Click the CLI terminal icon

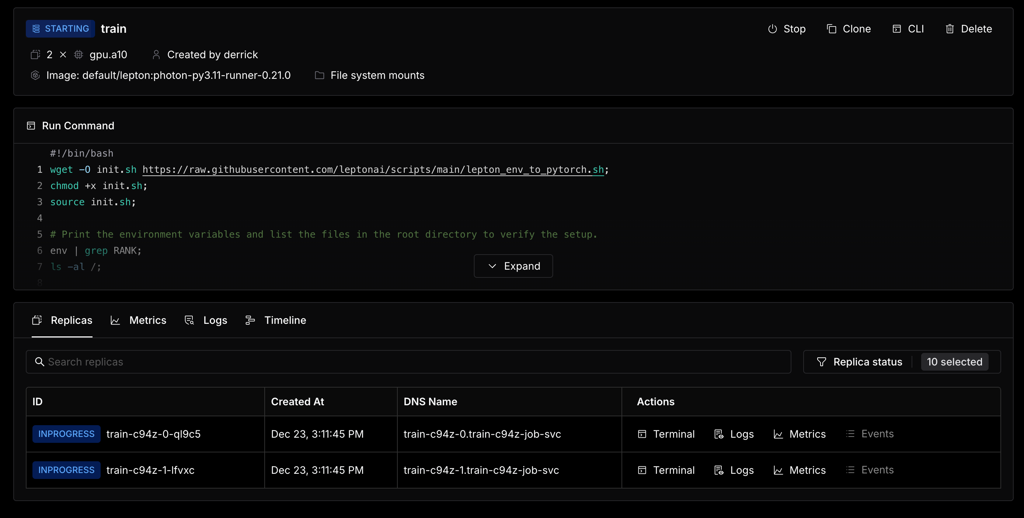(x=896, y=29)
